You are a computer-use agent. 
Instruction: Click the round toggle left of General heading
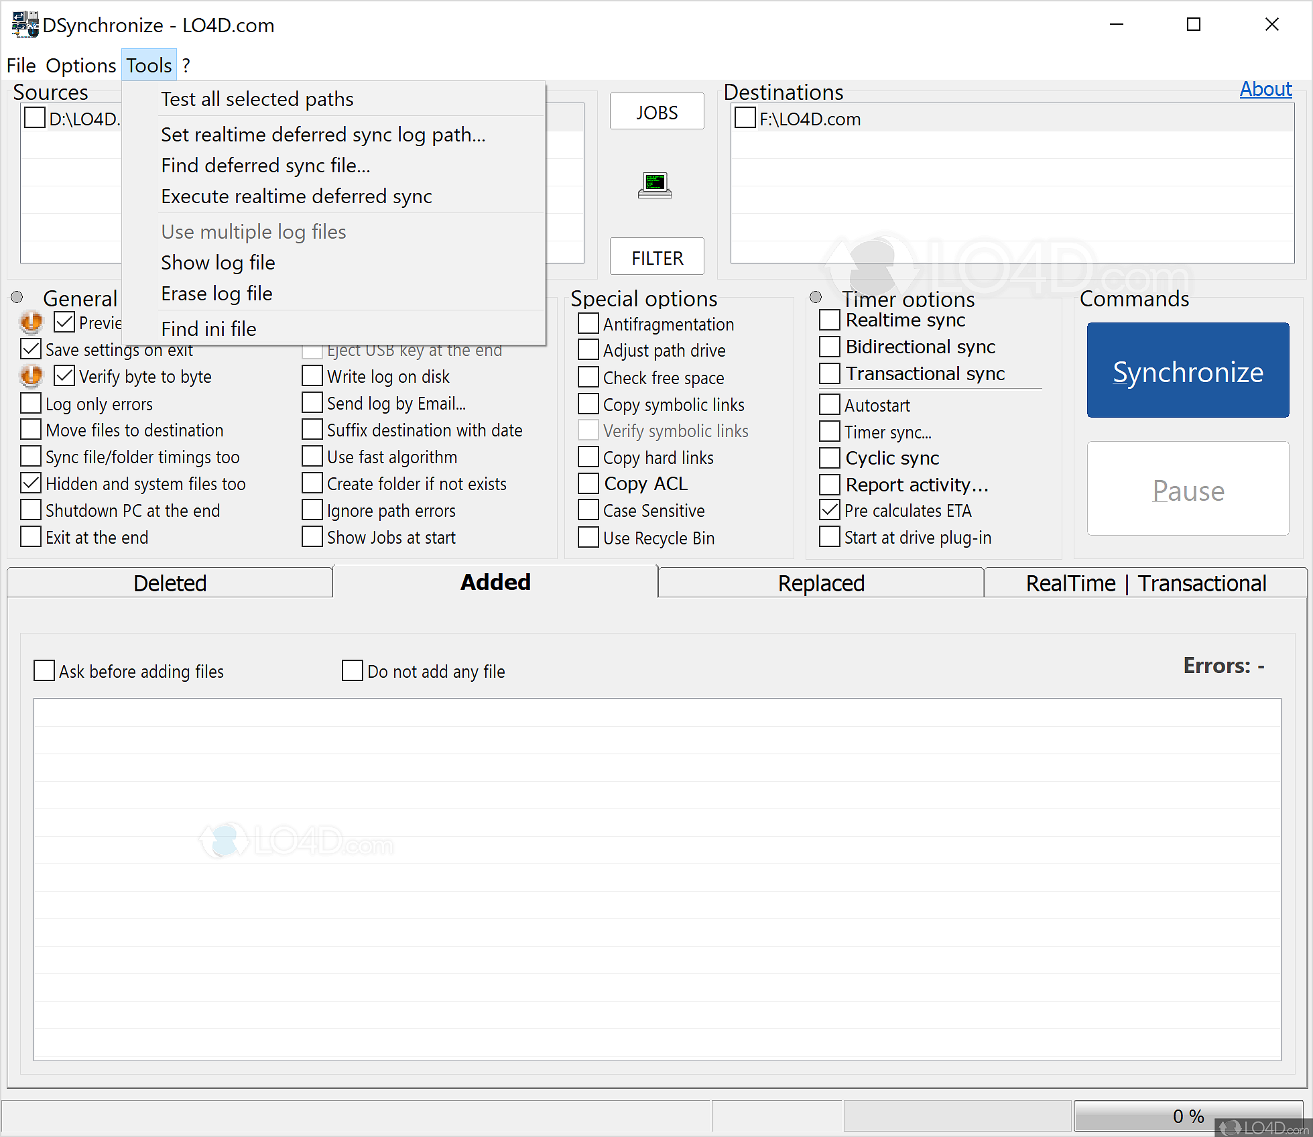17,297
